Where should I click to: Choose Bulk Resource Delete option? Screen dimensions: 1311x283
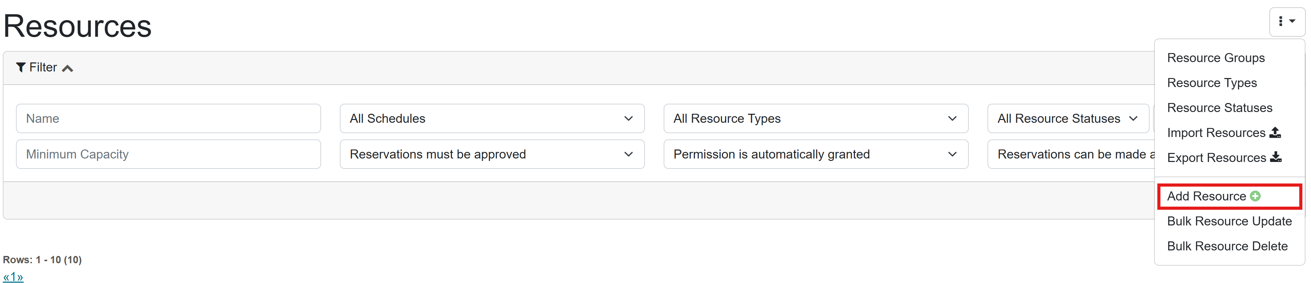click(1227, 246)
